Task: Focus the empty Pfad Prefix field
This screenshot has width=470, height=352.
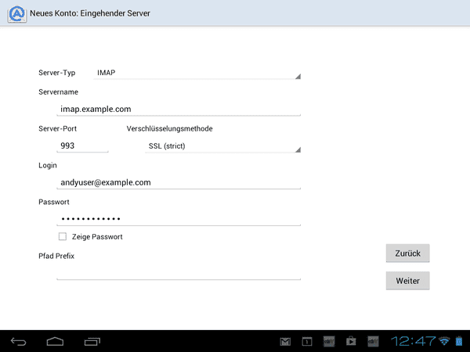Action: pos(179,273)
